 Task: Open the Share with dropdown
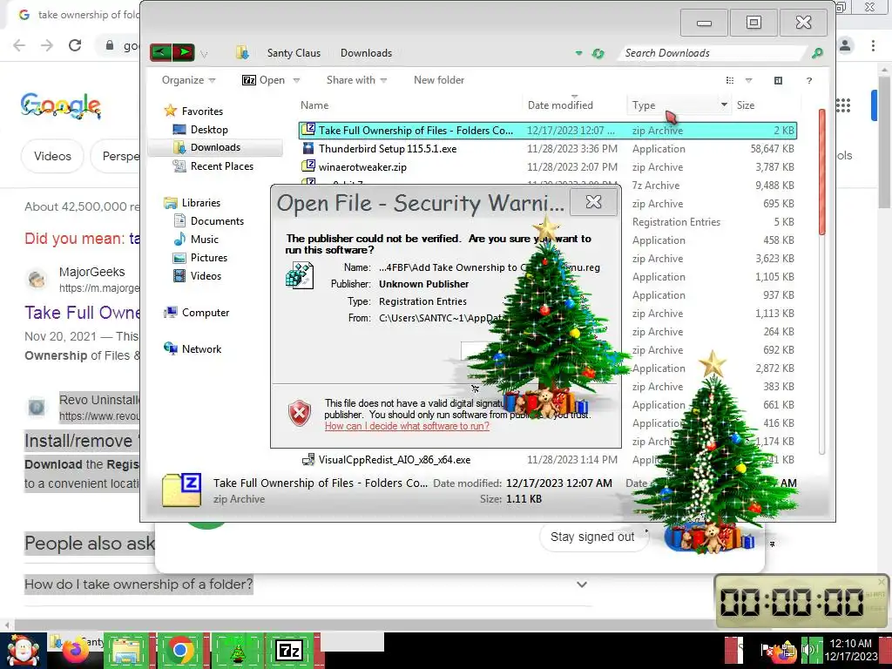(x=356, y=80)
